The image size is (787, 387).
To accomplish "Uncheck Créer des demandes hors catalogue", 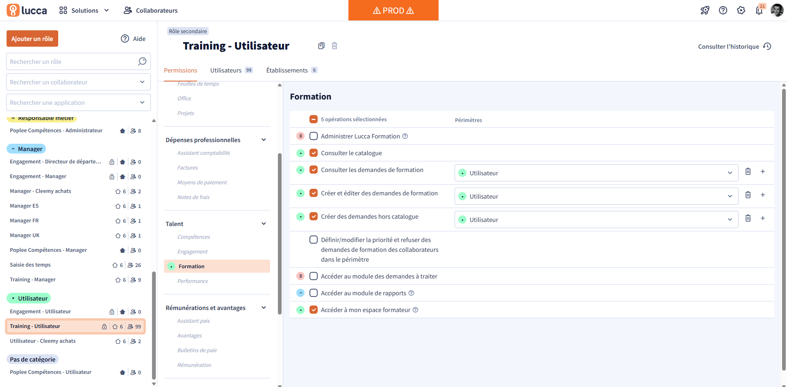I will point(314,216).
